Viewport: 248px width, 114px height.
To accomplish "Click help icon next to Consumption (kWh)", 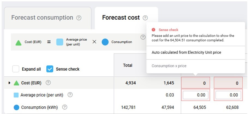I will tap(65, 107).
